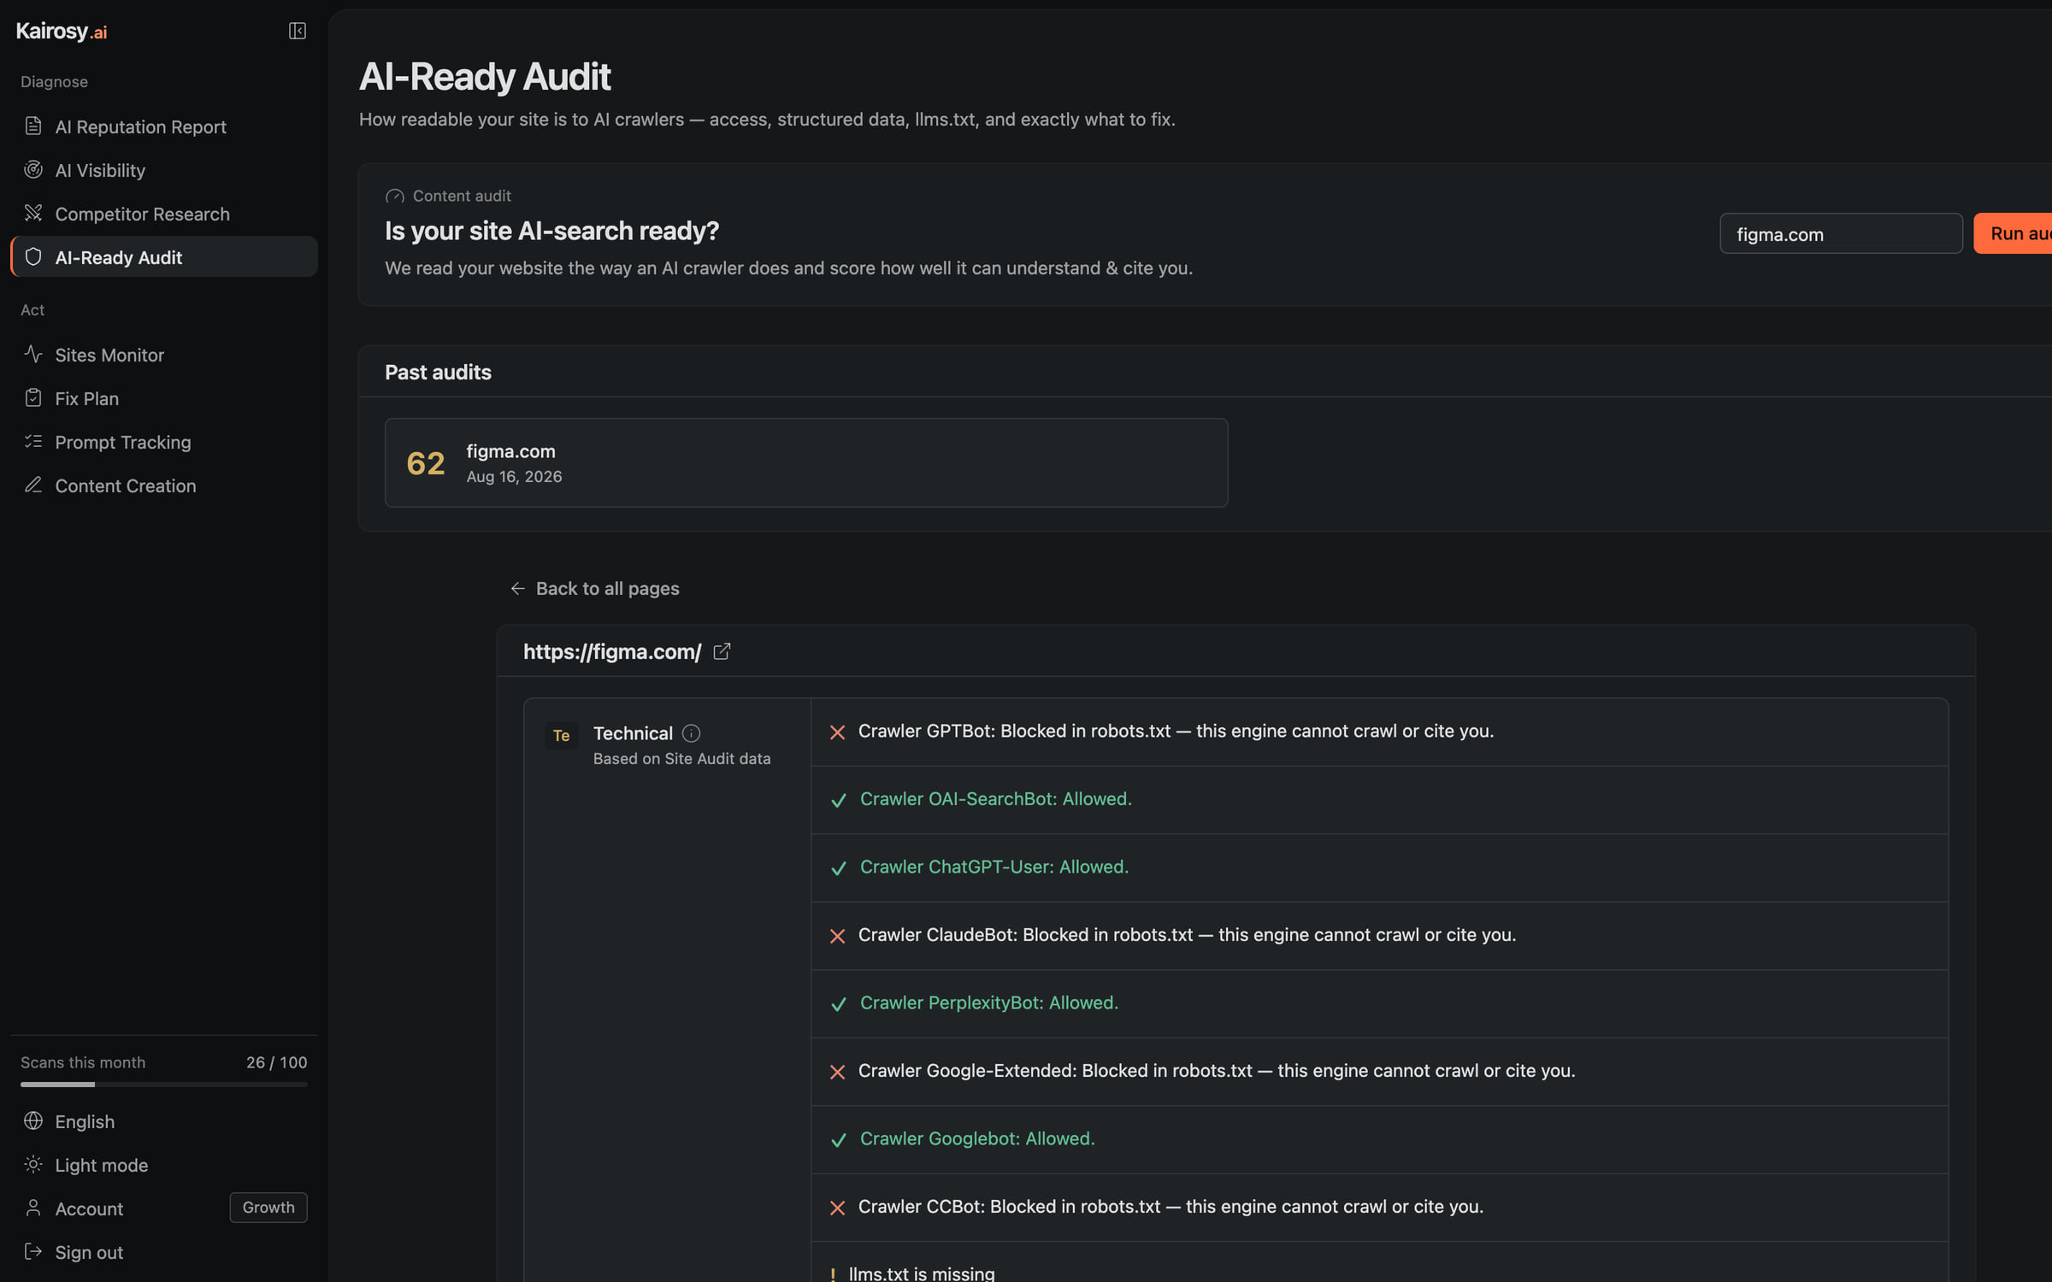The width and height of the screenshot is (2052, 1282).
Task: Collapse the sidebar panel icon
Action: coord(297,31)
